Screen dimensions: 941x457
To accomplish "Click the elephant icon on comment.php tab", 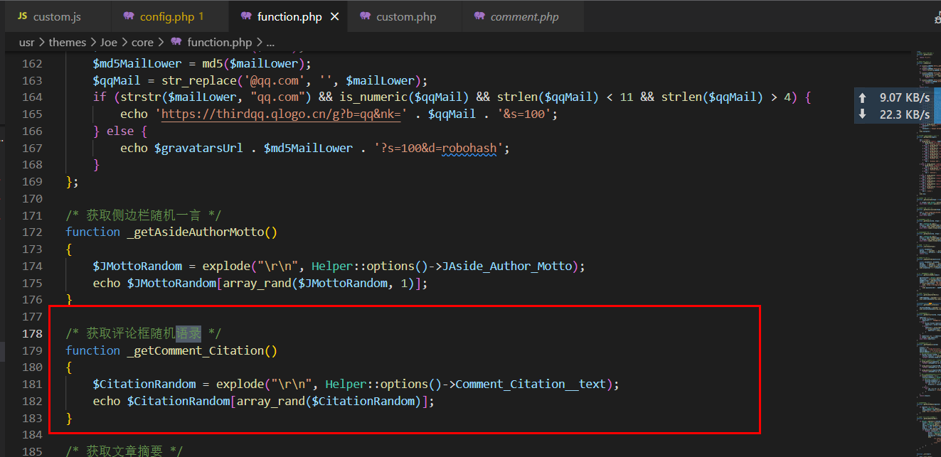I will pyautogui.click(x=479, y=16).
